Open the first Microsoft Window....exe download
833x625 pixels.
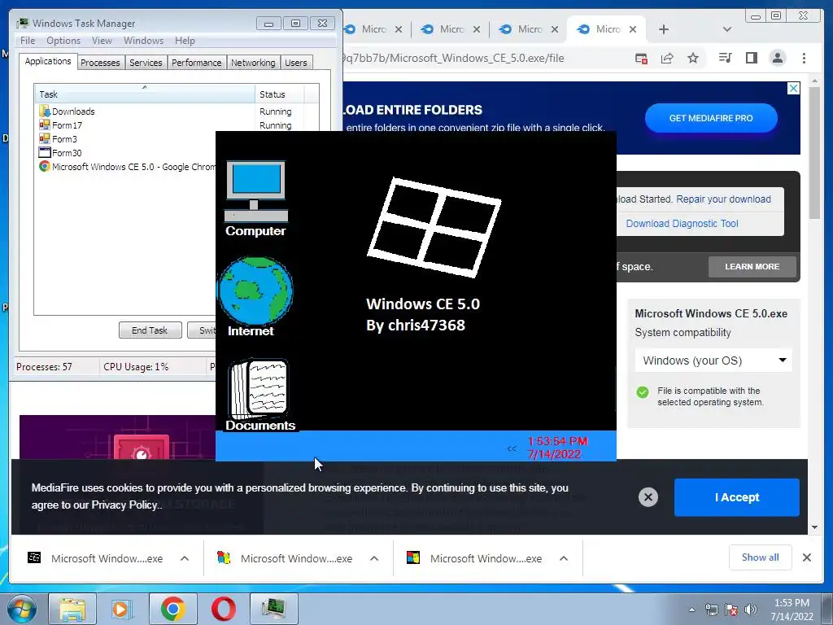coord(96,558)
